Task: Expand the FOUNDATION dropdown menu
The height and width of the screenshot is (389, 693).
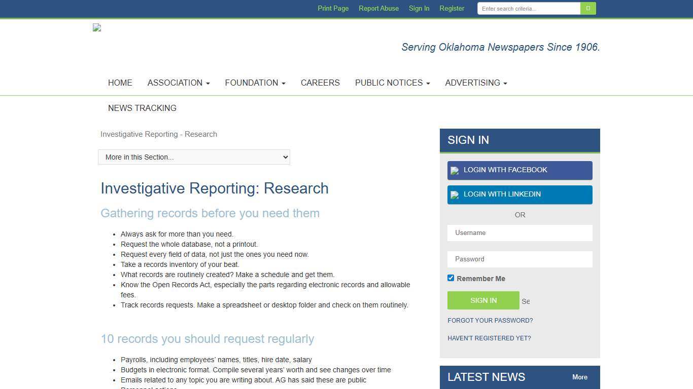Action: (x=255, y=83)
